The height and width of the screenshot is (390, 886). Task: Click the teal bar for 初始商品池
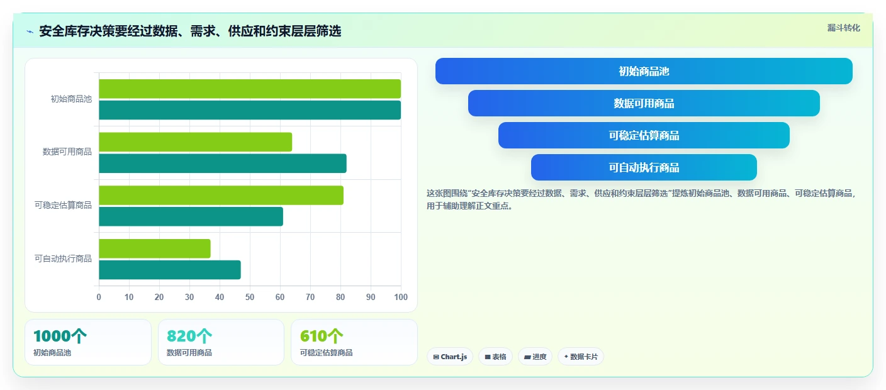tap(250, 110)
